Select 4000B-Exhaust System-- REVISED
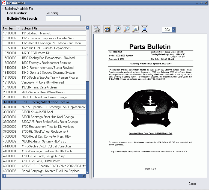Image resolution: width=209 pixels, height=190 pixels. 44,141
